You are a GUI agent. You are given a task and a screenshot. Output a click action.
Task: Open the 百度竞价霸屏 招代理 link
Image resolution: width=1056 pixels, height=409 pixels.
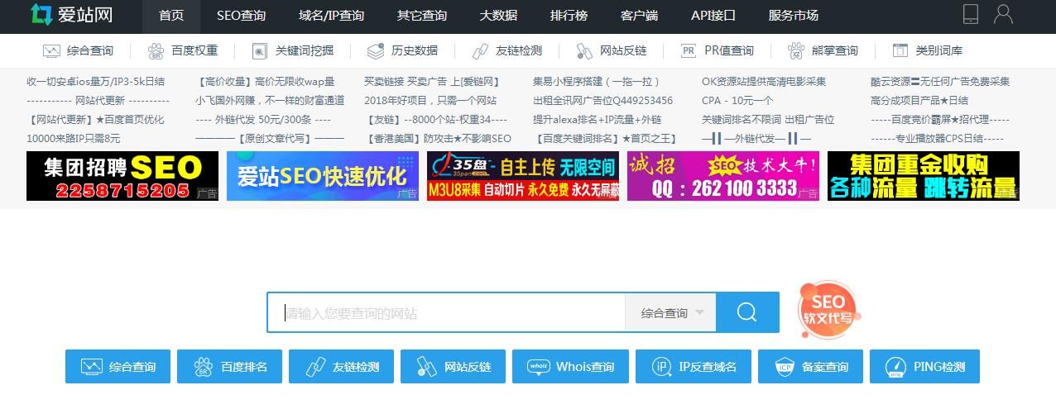coord(940,120)
